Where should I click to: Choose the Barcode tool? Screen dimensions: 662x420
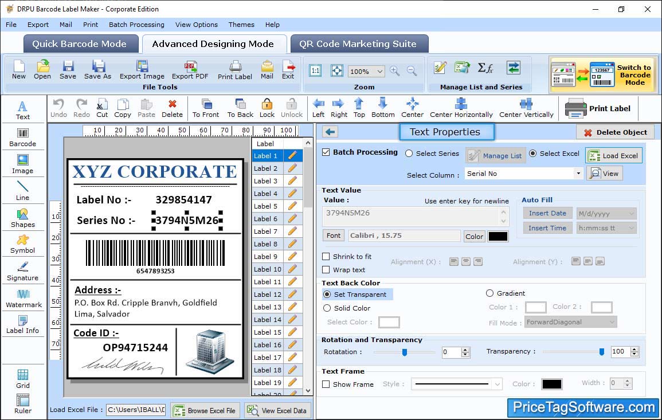tap(23, 138)
